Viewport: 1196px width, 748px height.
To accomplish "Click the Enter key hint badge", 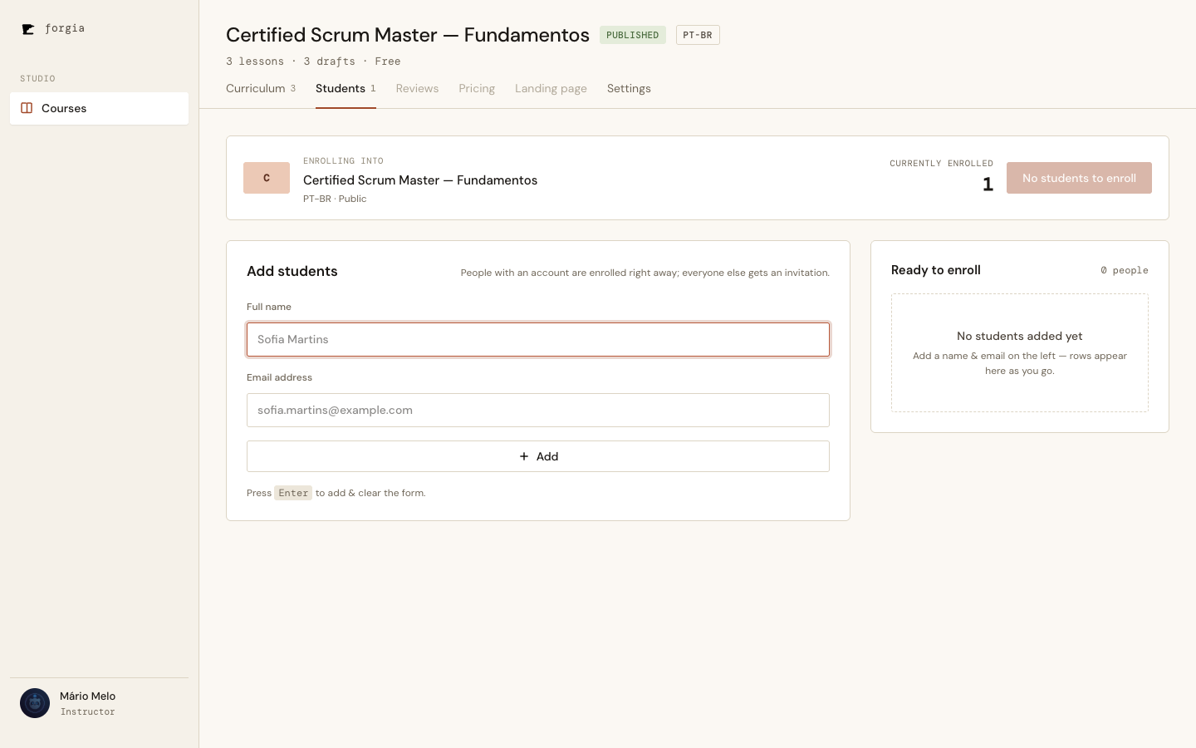I will click(293, 493).
